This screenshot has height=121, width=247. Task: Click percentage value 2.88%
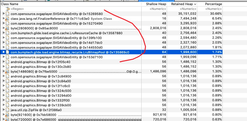point(217,23)
